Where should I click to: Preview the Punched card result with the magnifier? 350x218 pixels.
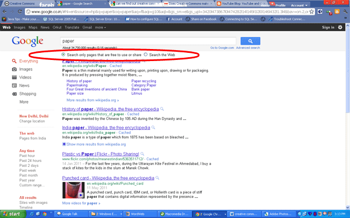pos(157,178)
